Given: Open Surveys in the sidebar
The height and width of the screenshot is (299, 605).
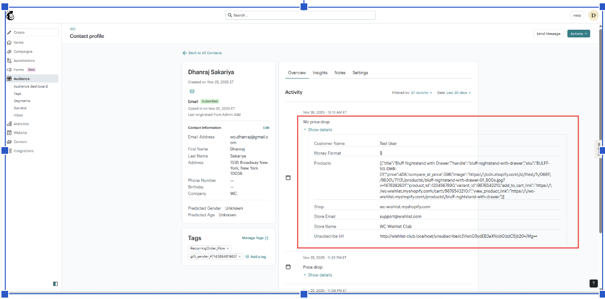Looking at the screenshot, I should [20, 108].
